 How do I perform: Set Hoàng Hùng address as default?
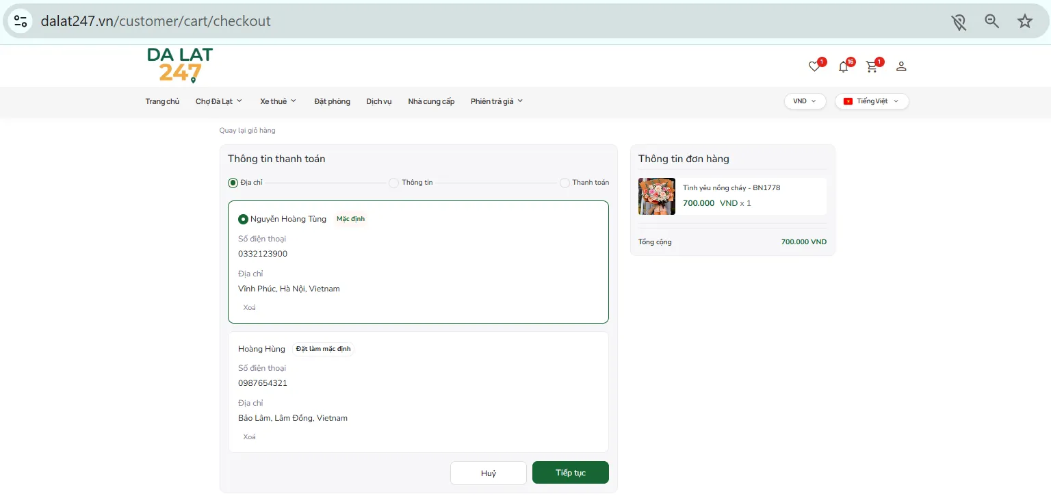[x=324, y=349]
